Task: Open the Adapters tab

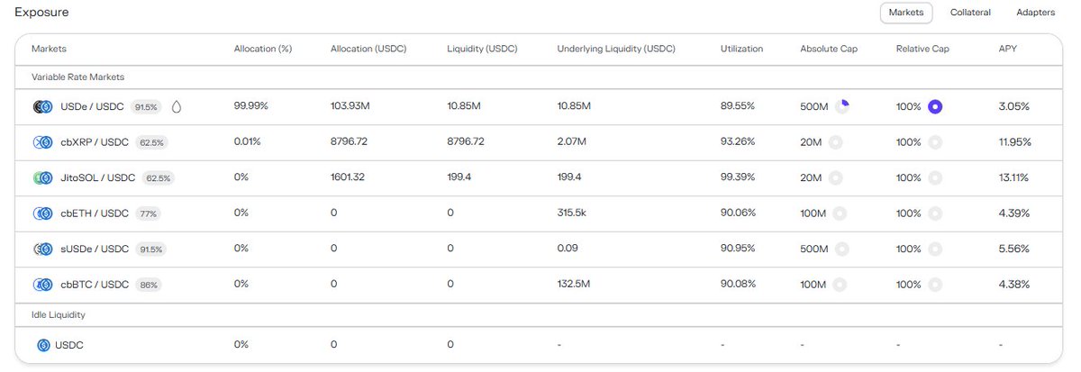Action: [1035, 13]
